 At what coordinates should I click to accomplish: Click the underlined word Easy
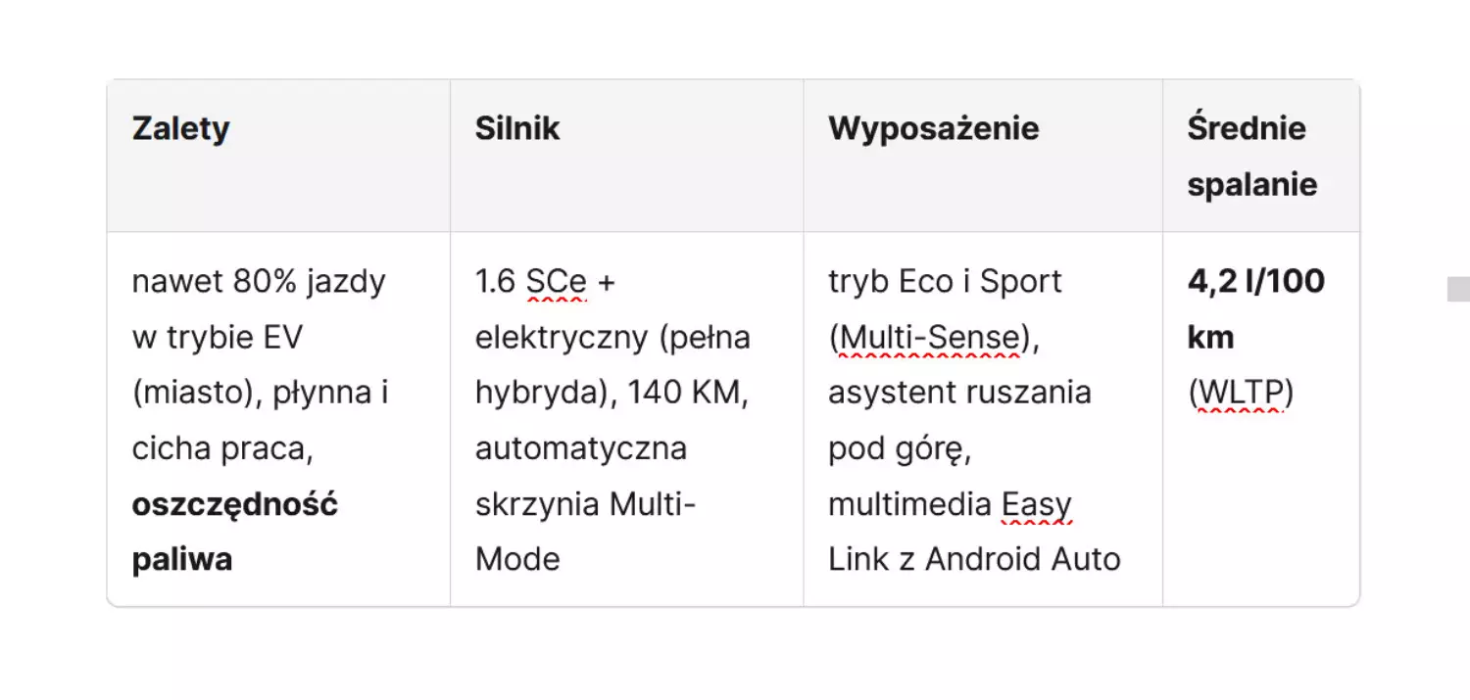(1037, 505)
